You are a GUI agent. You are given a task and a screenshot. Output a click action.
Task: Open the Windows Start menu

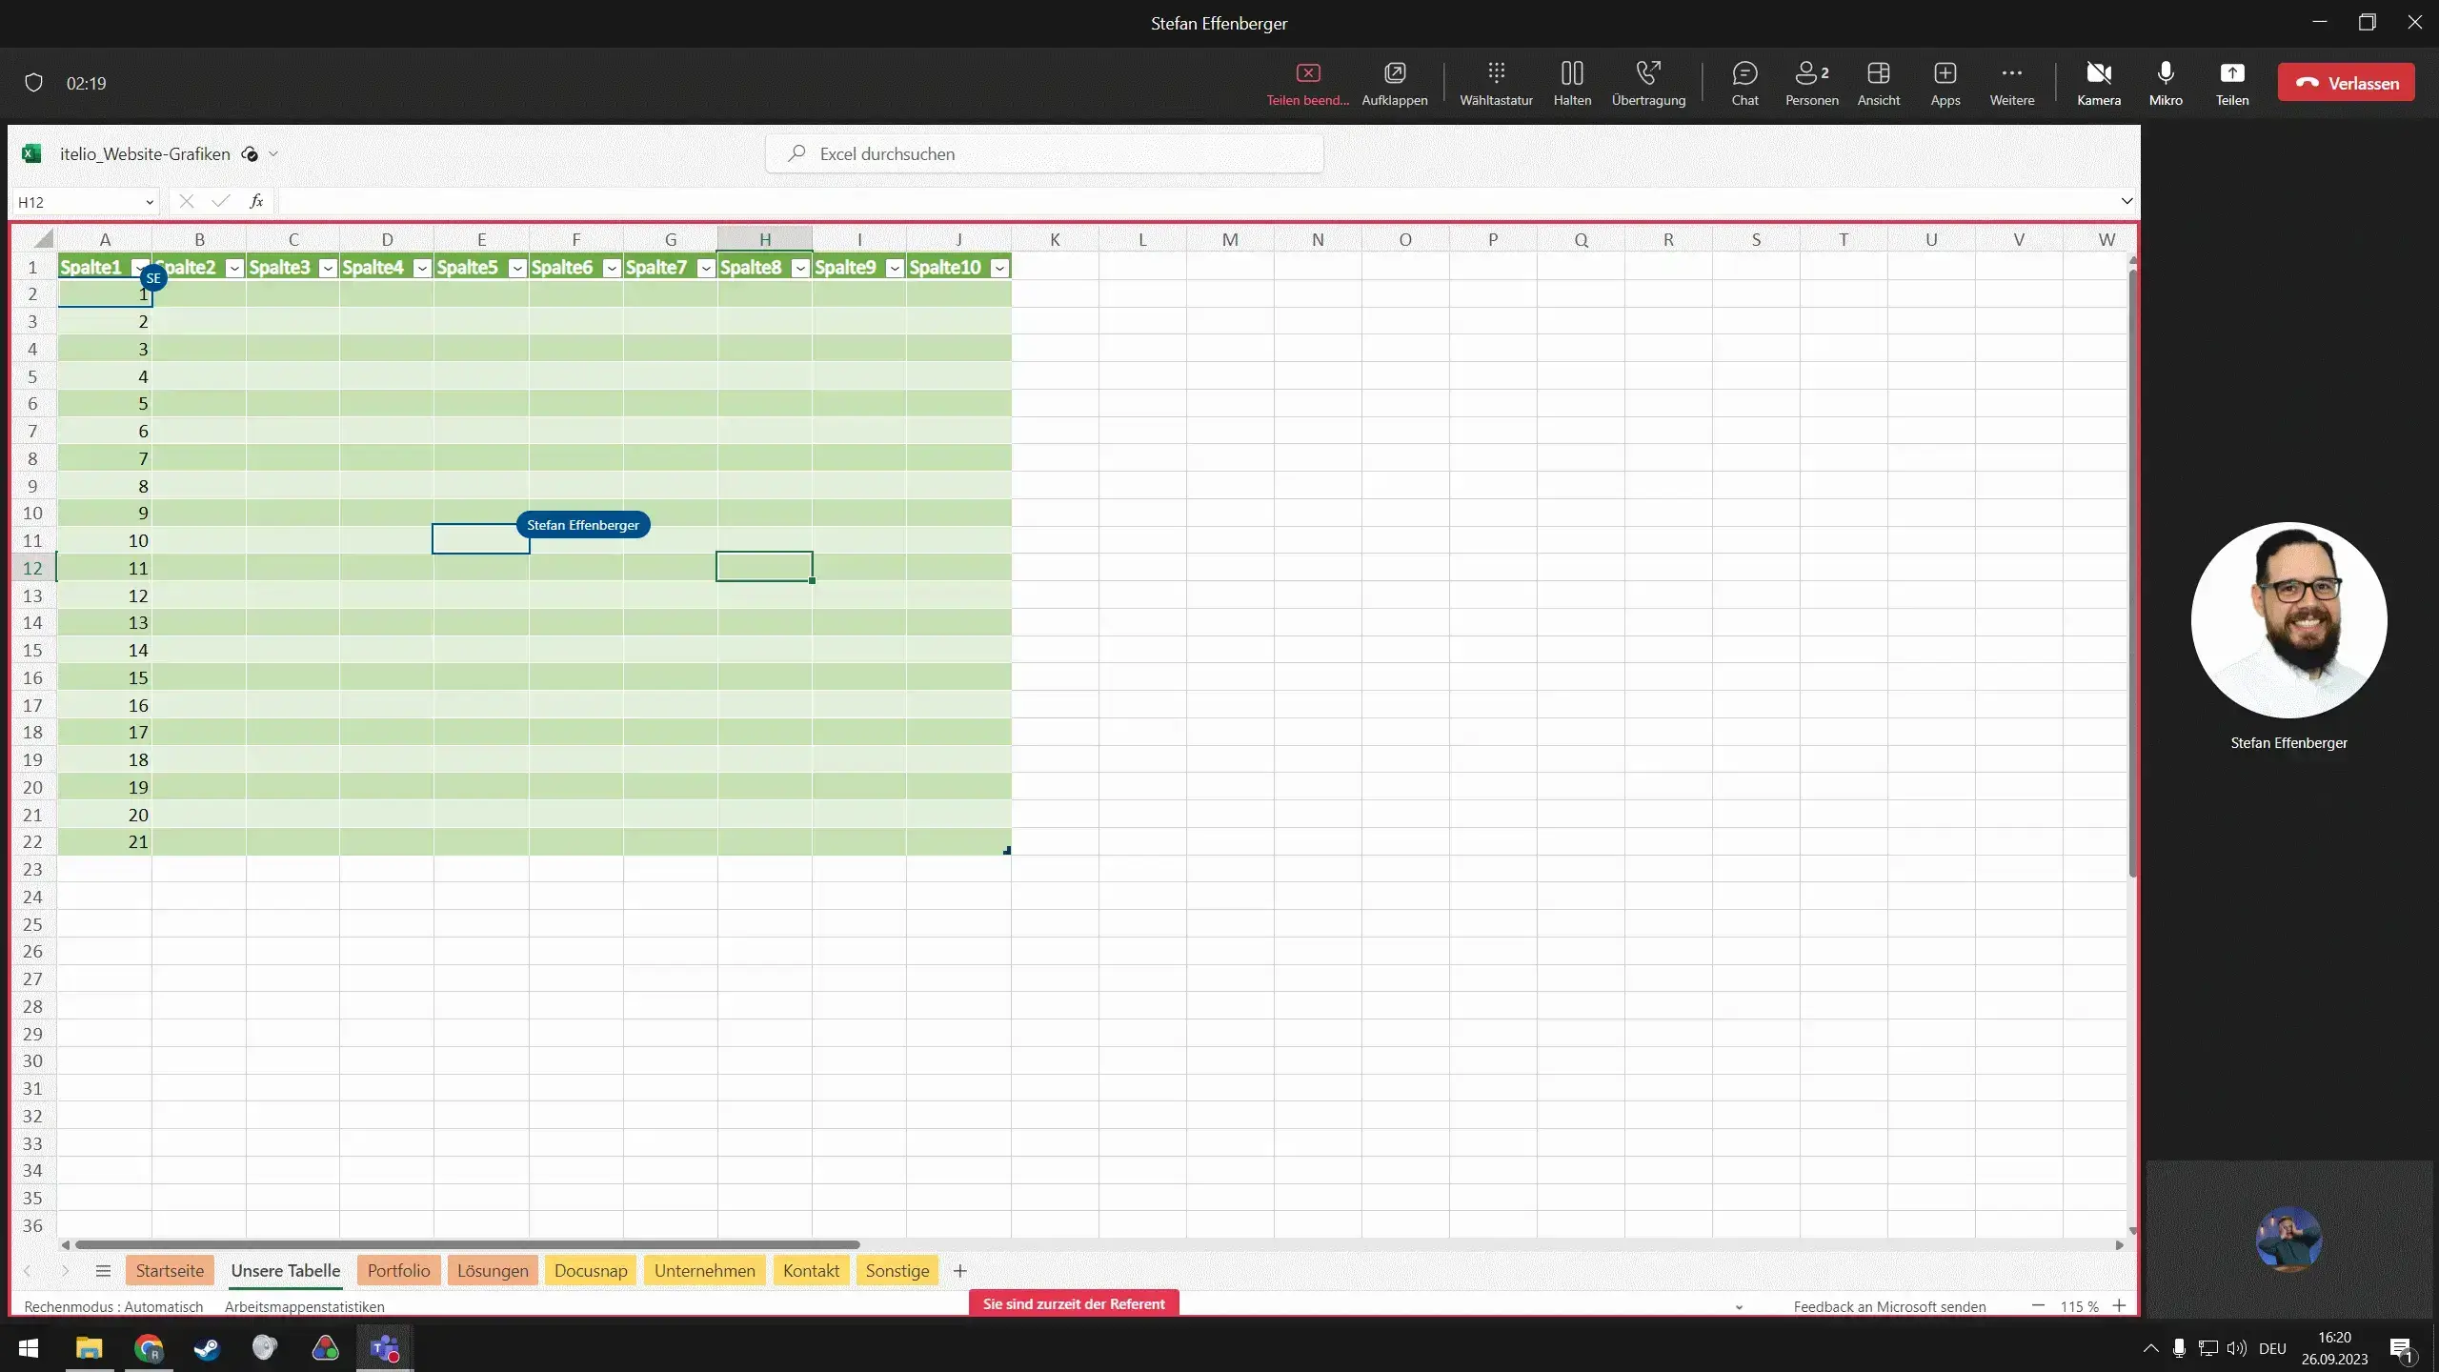coord(29,1348)
